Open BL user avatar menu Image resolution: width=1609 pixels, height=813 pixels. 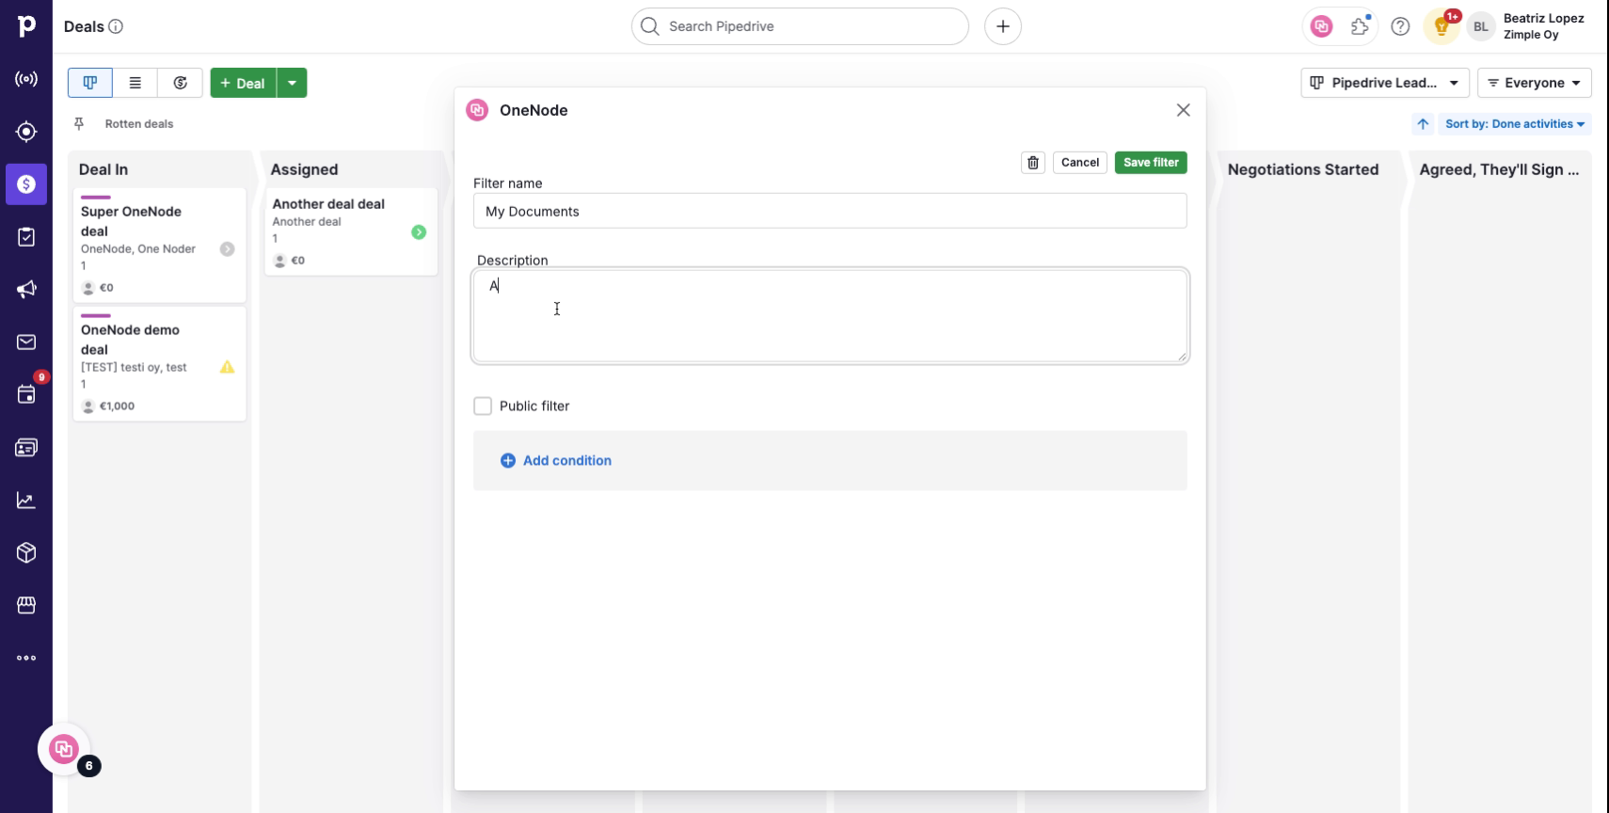point(1481,26)
